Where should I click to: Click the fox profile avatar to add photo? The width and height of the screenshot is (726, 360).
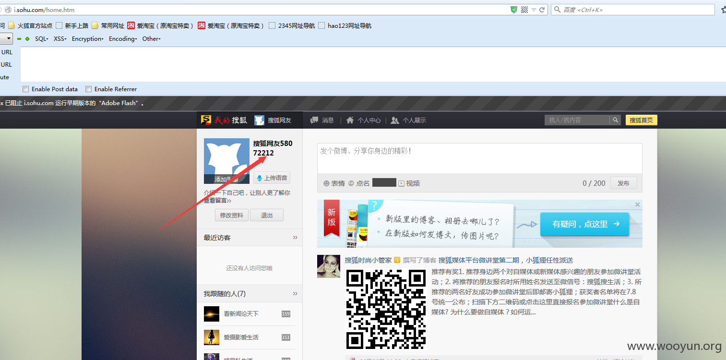[x=226, y=161]
